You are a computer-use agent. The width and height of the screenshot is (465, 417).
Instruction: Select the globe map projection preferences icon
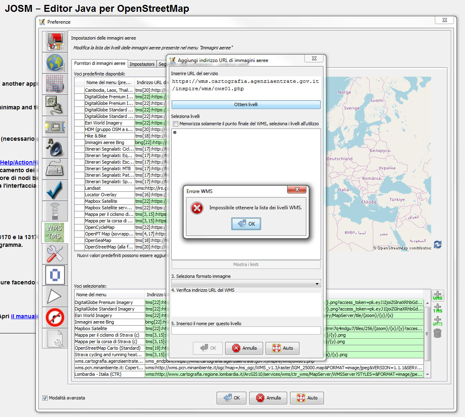coord(55,63)
